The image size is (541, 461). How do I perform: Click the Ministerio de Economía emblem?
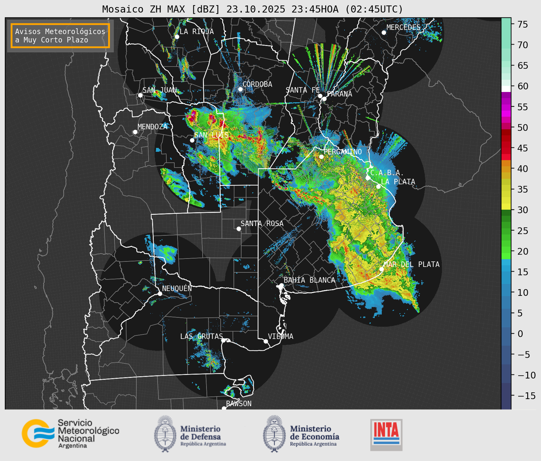(x=274, y=433)
